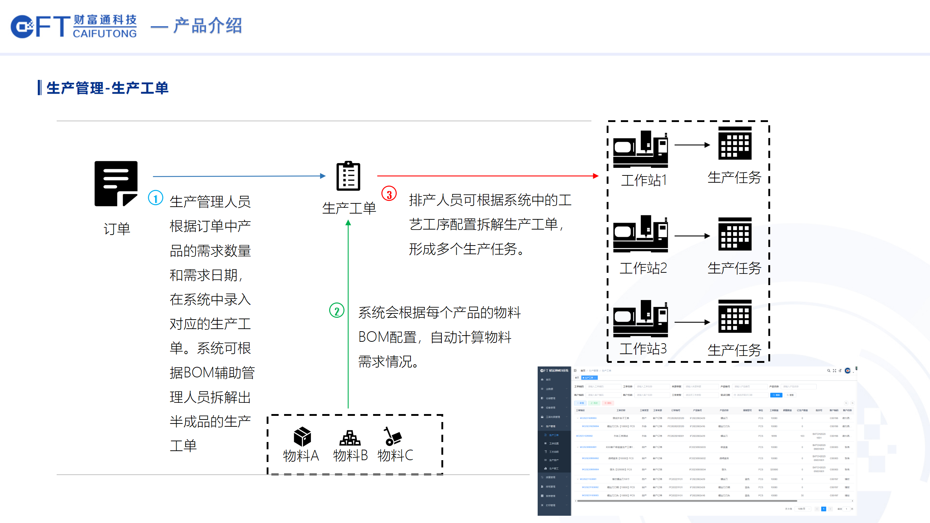Click the 产品名称 input field
The width and height of the screenshot is (930, 523).
click(x=799, y=386)
